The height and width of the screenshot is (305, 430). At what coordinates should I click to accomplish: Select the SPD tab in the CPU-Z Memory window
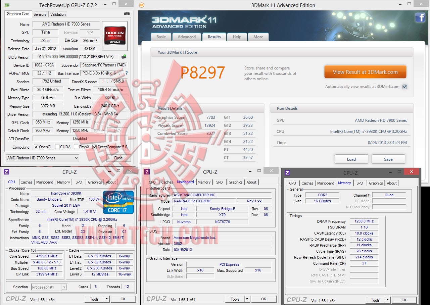[360, 183]
